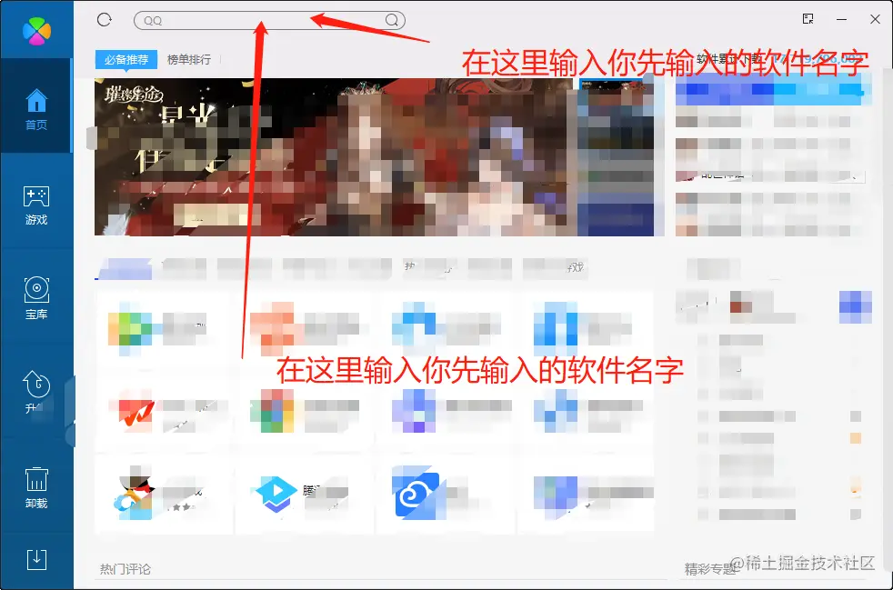Open the 卸载 uninstall section
Viewport: 893px width, 590px height.
click(x=36, y=487)
